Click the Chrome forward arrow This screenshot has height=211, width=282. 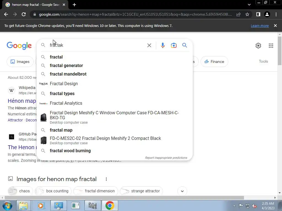(x=15, y=14)
